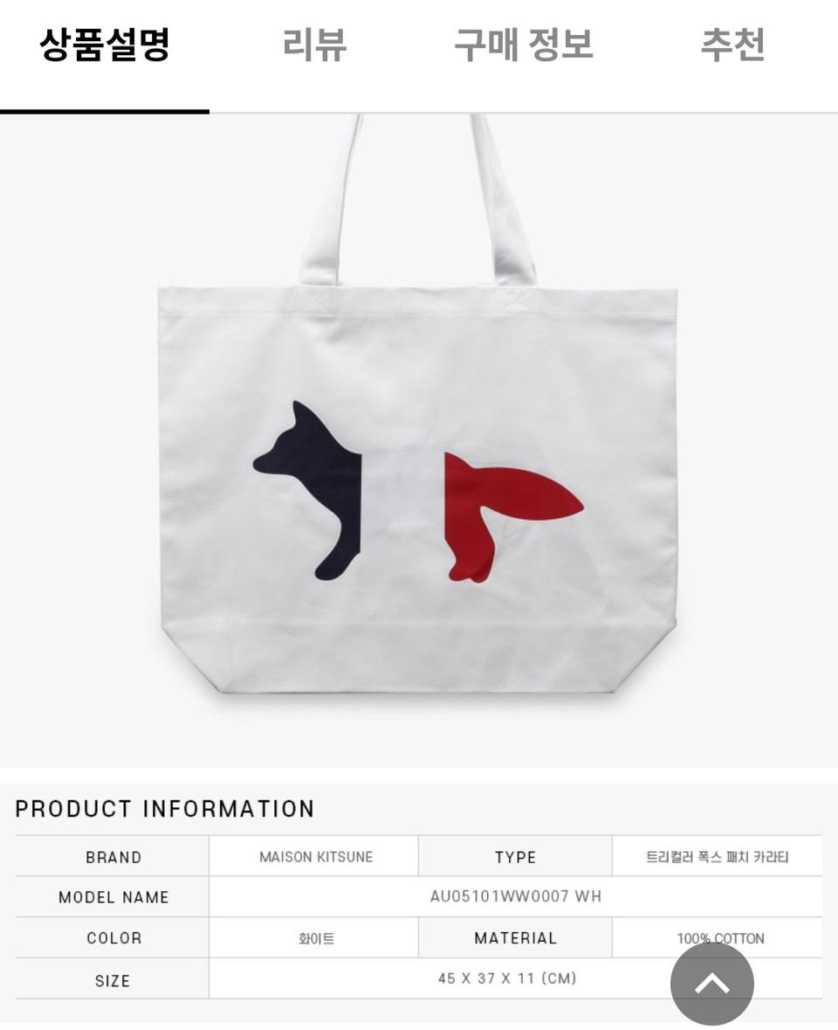Switch to the 리뷰 tab
Viewport: 838px width, 1030px height.
point(314,45)
